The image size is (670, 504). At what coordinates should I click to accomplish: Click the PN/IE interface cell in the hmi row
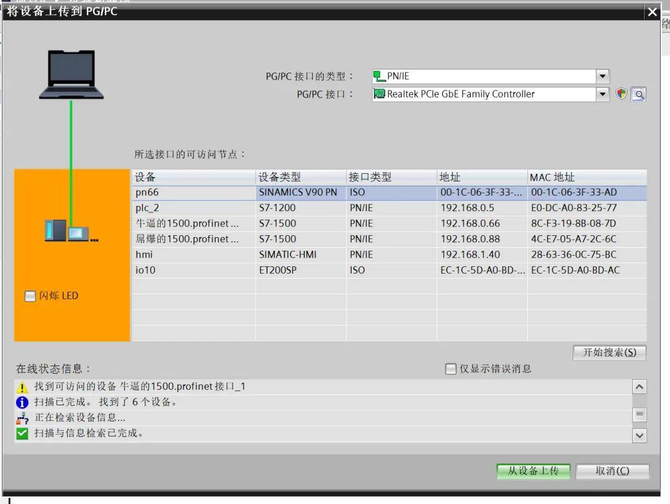[391, 254]
